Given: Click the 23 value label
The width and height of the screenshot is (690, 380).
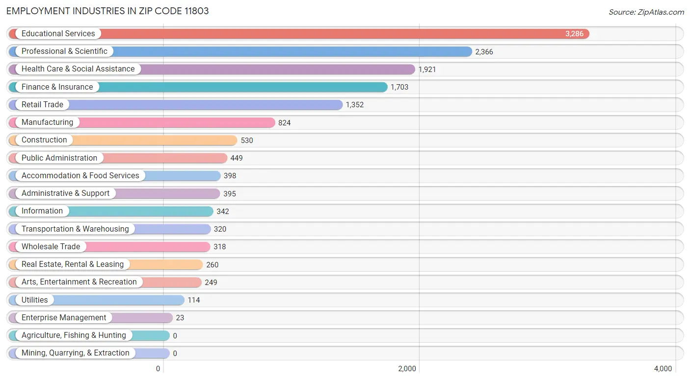Looking at the screenshot, I should click(x=180, y=318).
